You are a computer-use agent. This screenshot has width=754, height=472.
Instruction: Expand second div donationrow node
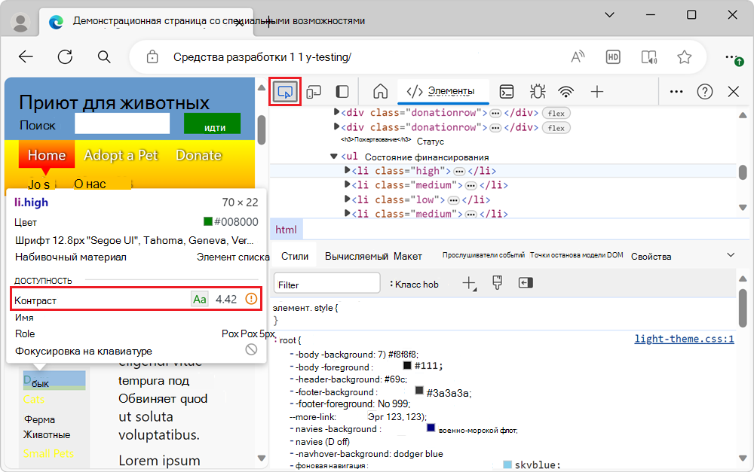point(336,126)
